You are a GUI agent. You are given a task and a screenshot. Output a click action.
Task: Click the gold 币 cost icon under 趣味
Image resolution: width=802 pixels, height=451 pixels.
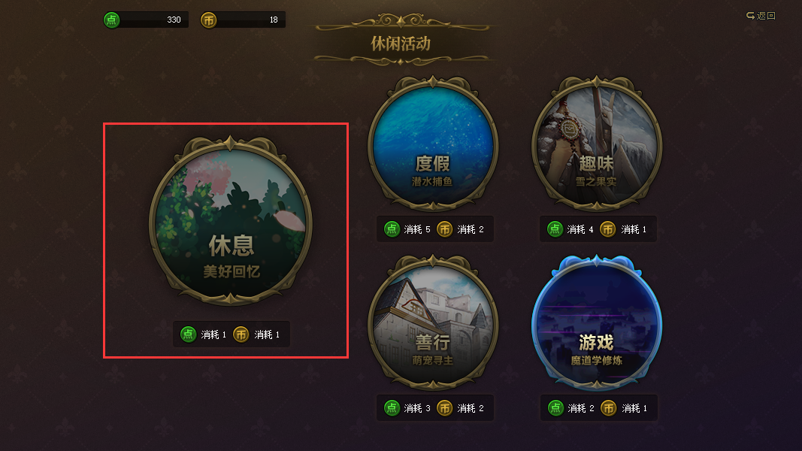(x=607, y=229)
